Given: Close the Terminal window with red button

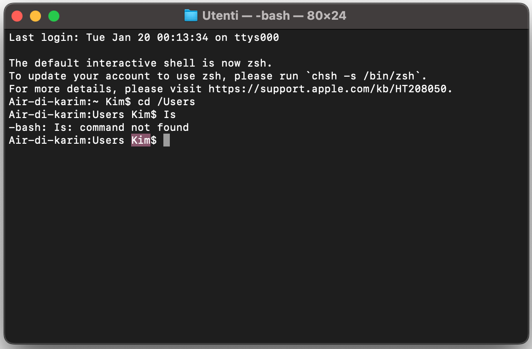Looking at the screenshot, I should (17, 16).
